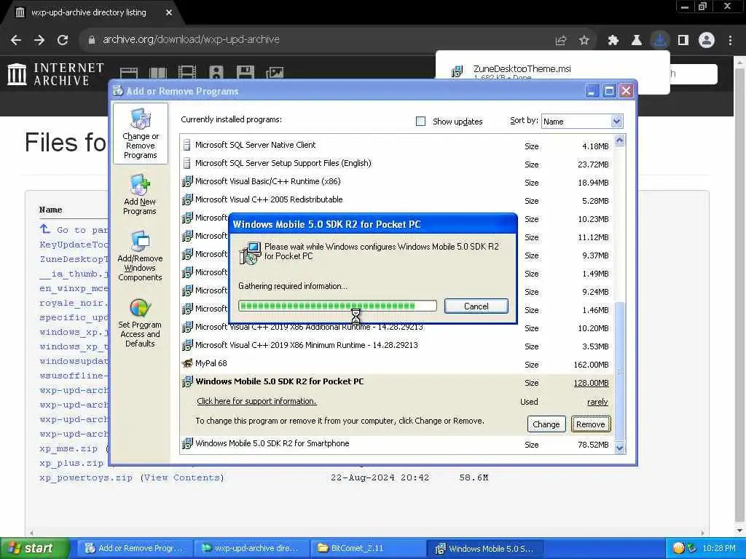Image resolution: width=746 pixels, height=559 pixels.
Task: Bookmark this page with the star icon
Action: click(x=584, y=41)
